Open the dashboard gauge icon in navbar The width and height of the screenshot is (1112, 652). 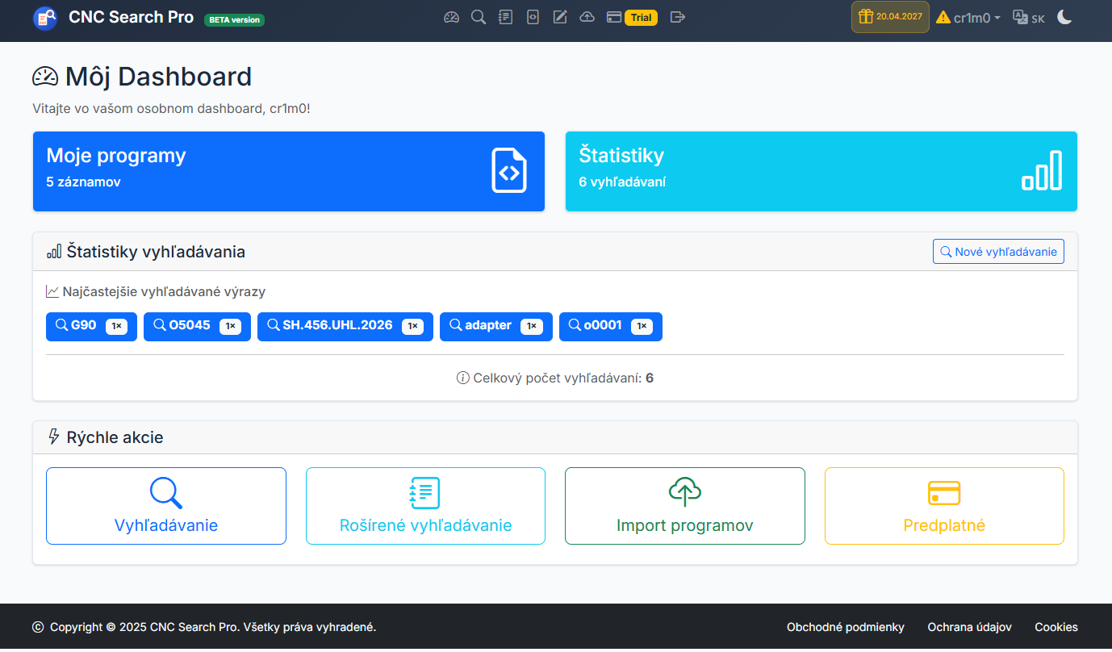(x=451, y=17)
